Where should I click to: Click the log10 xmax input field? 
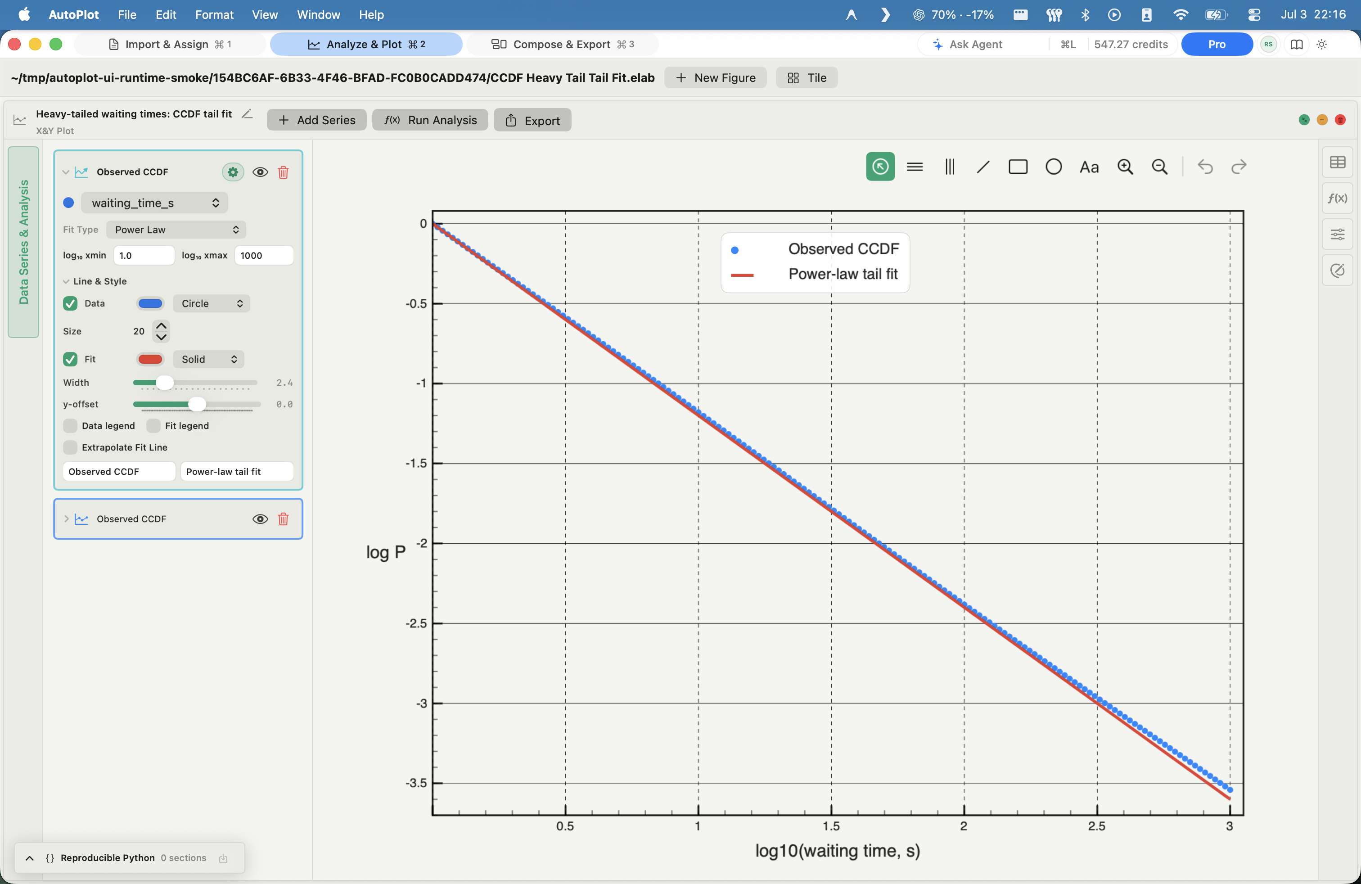pyautogui.click(x=264, y=256)
